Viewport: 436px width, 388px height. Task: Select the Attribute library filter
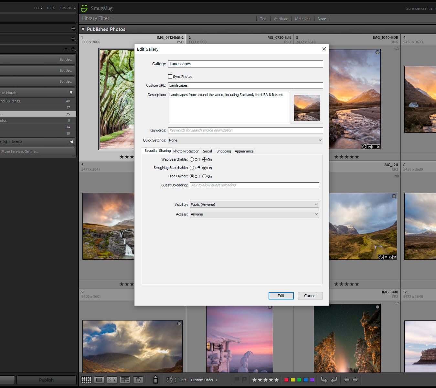click(281, 18)
